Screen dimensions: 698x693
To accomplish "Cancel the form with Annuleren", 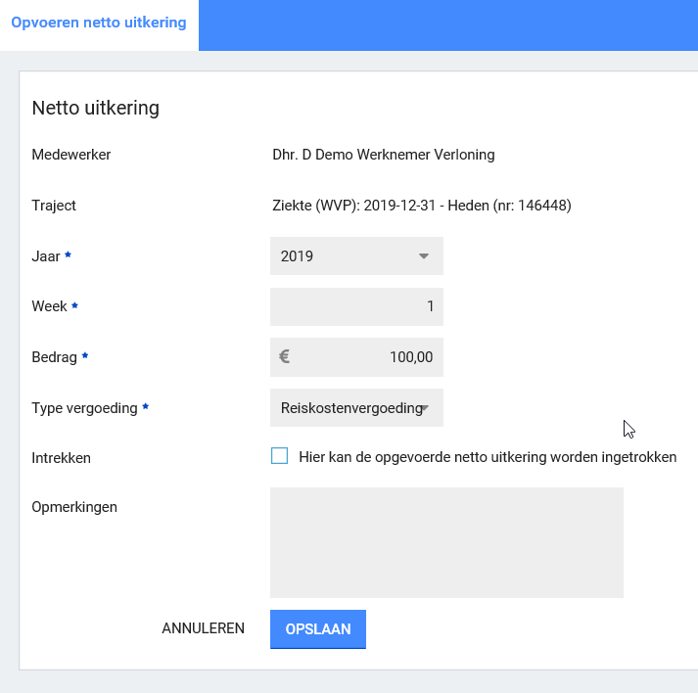I will point(203,629).
